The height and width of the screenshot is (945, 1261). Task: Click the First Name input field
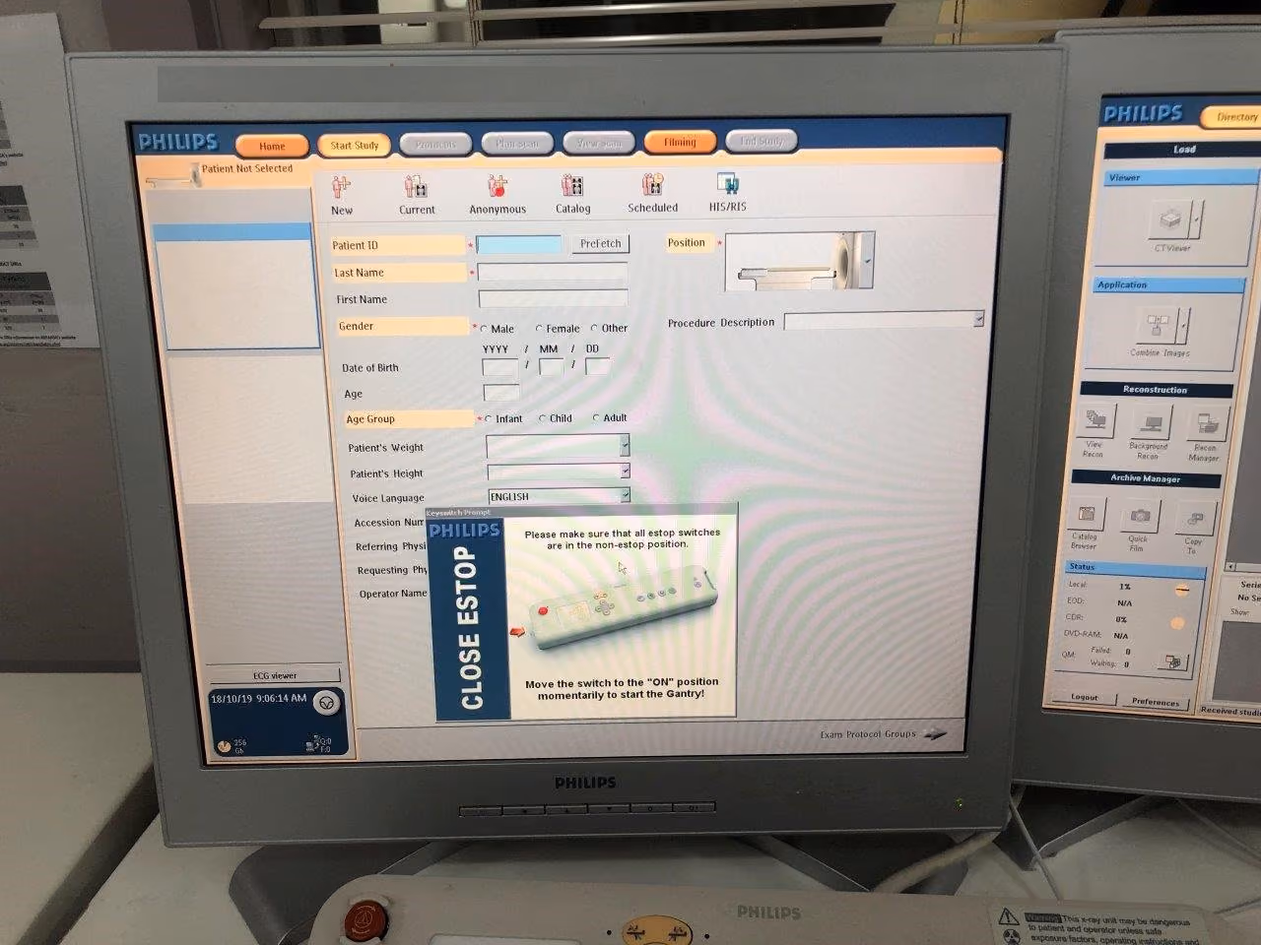(553, 297)
